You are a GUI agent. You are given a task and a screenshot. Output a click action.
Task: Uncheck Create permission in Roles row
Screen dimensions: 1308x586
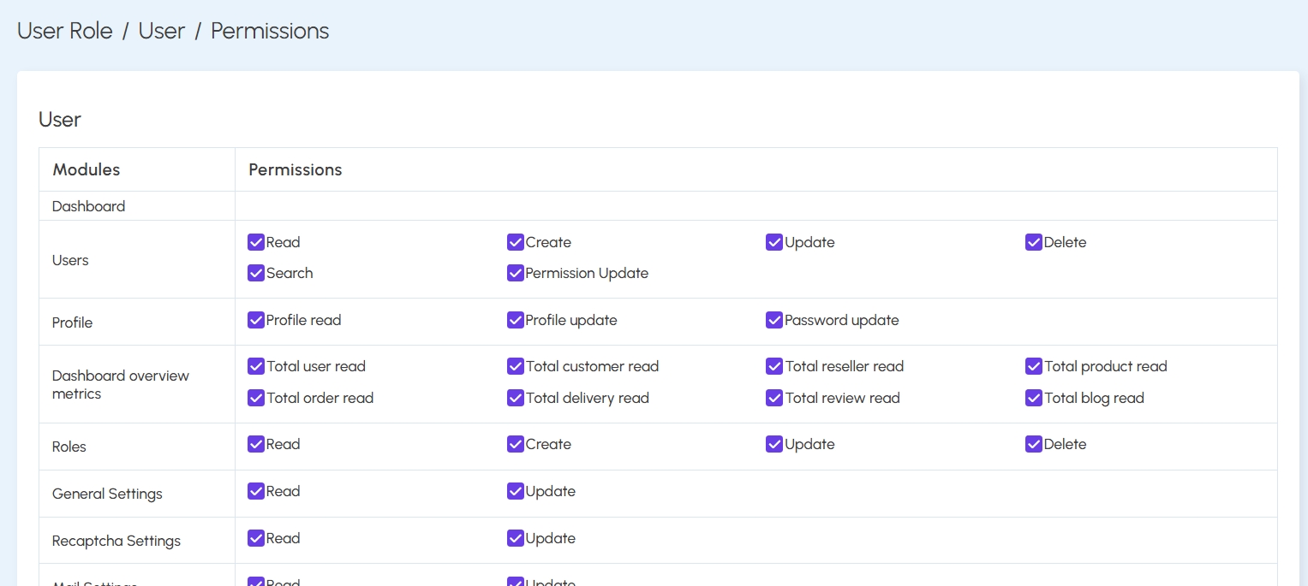(516, 444)
